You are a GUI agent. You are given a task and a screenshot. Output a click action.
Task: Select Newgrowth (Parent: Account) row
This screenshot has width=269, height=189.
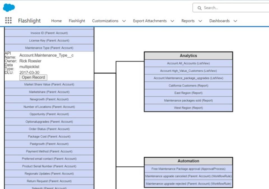(x=49, y=99)
